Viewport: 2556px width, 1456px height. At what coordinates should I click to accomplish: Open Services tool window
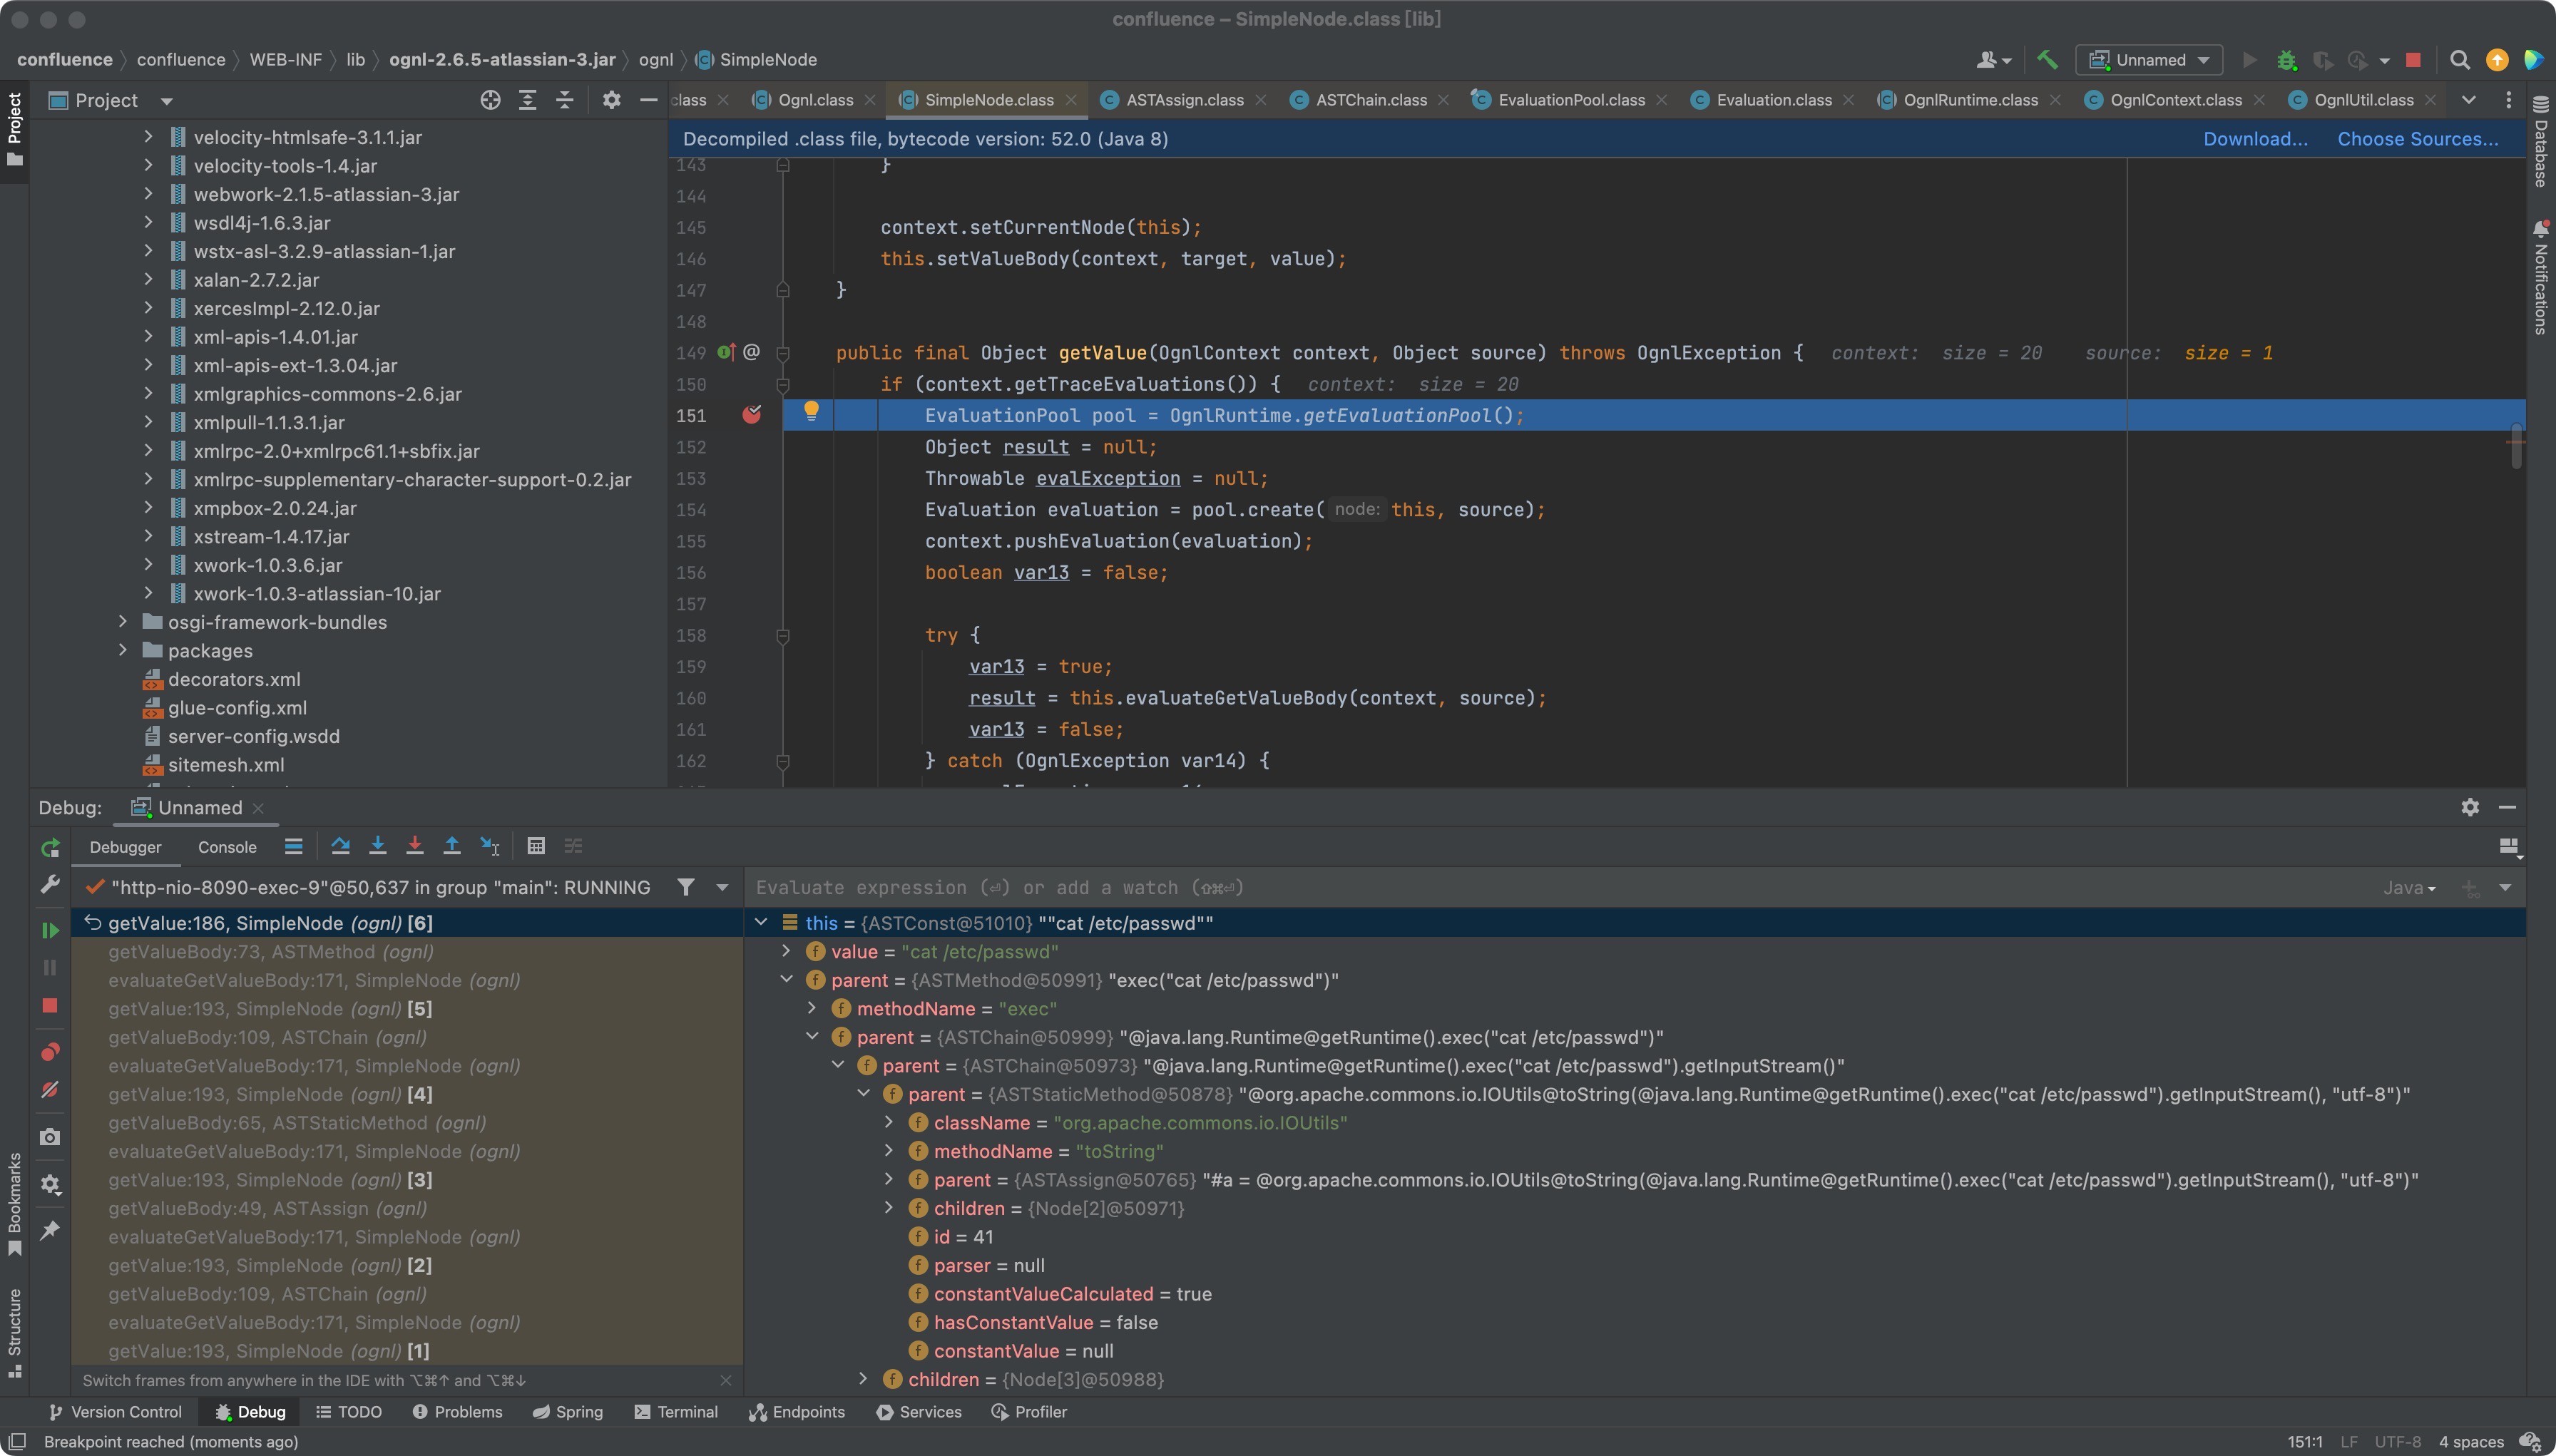coord(919,1412)
